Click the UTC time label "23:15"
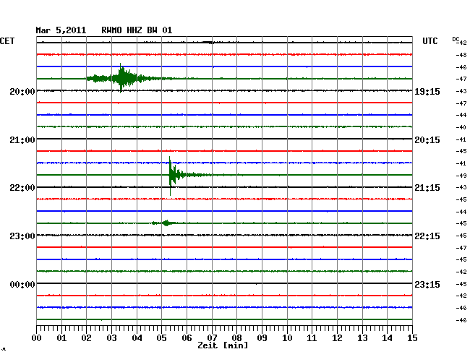The height and width of the screenshot is (357, 470). pyautogui.click(x=427, y=284)
